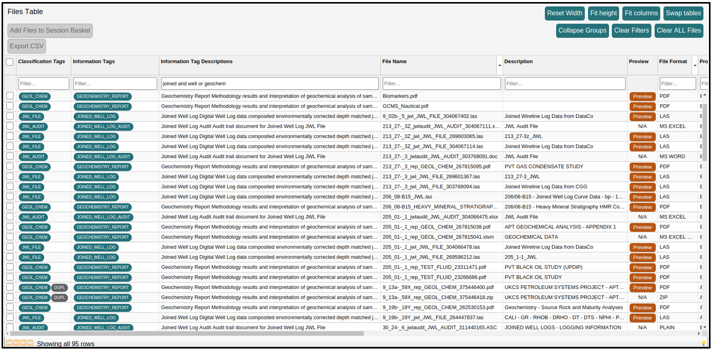Image resolution: width=711 pixels, height=349 pixels.
Task: Open File Format column dropdown arrow
Action: pos(695,66)
